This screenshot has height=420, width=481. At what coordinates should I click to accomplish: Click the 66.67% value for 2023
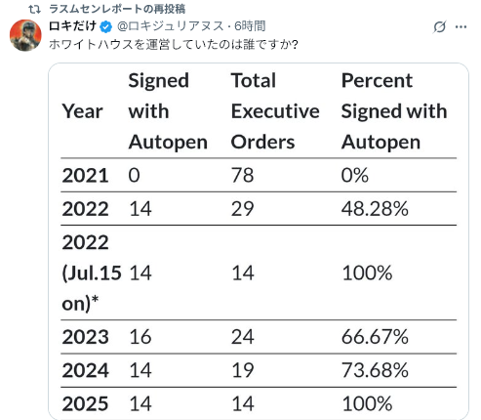pyautogui.click(x=375, y=337)
